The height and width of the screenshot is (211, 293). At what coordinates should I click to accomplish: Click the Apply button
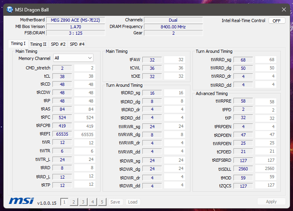pyautogui.click(x=271, y=202)
